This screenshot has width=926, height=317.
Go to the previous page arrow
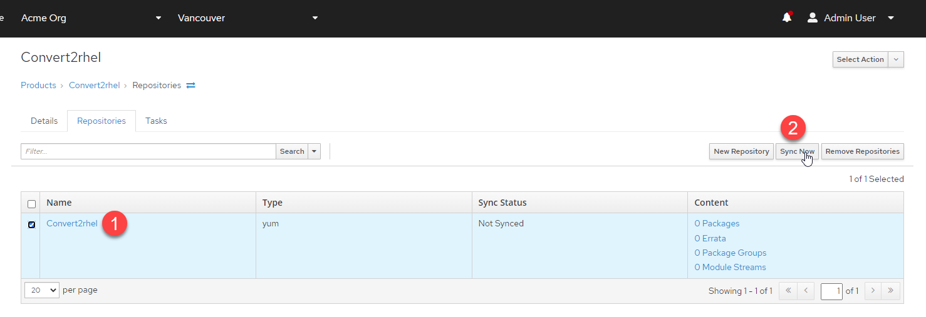point(806,291)
